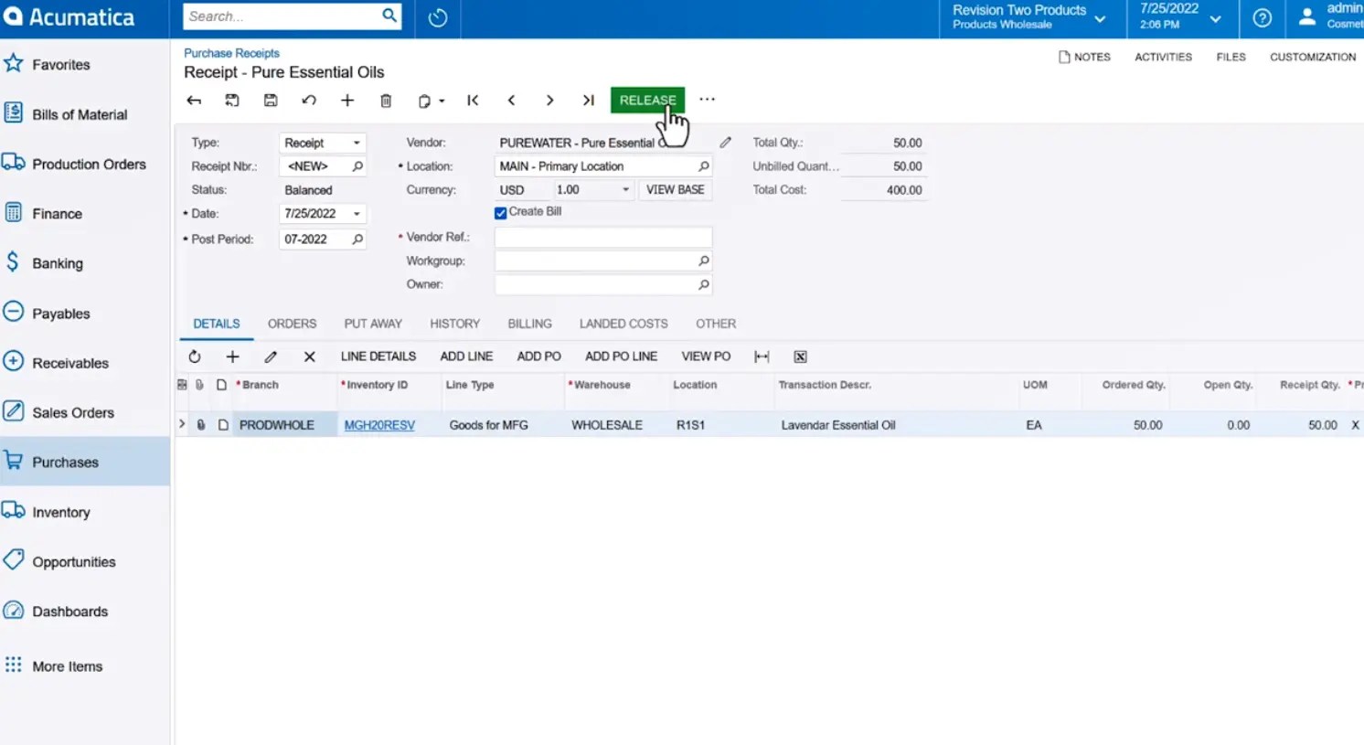Click the MGH20RESV inventory ID link
This screenshot has width=1364, height=745.
(x=378, y=424)
